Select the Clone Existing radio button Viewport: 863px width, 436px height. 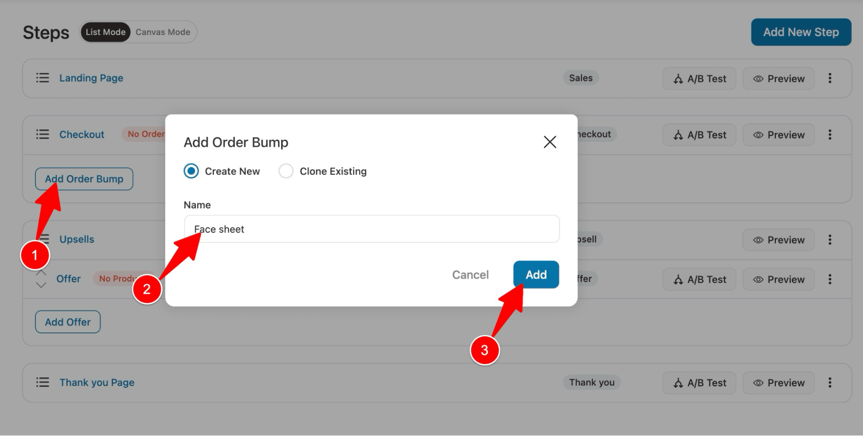[286, 171]
